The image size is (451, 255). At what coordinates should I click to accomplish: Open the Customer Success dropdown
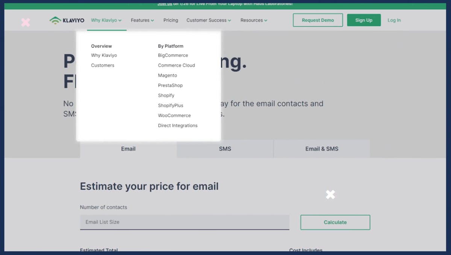pyautogui.click(x=209, y=20)
